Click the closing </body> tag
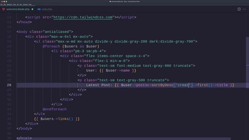Screen dimensions: 249x140 point(24,129)
